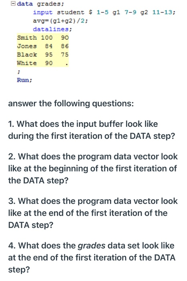Select the White data line
Image resolution: width=187 pixels, height=281 pixels.
click(43, 63)
